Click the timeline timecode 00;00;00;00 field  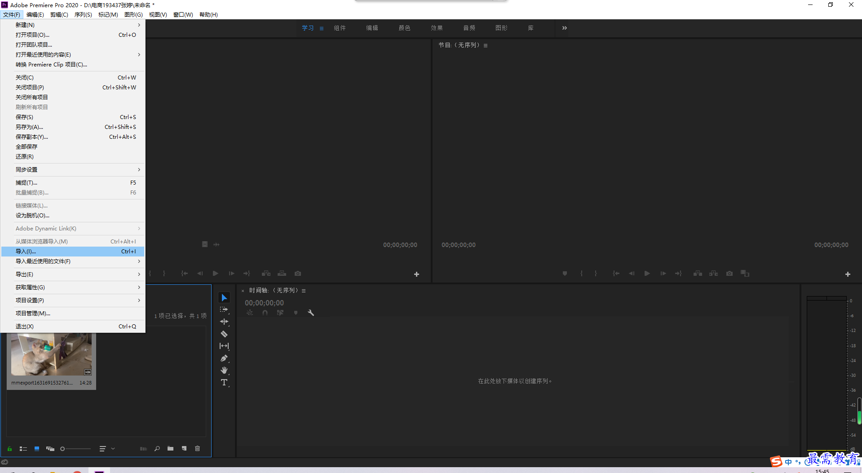pyautogui.click(x=264, y=303)
